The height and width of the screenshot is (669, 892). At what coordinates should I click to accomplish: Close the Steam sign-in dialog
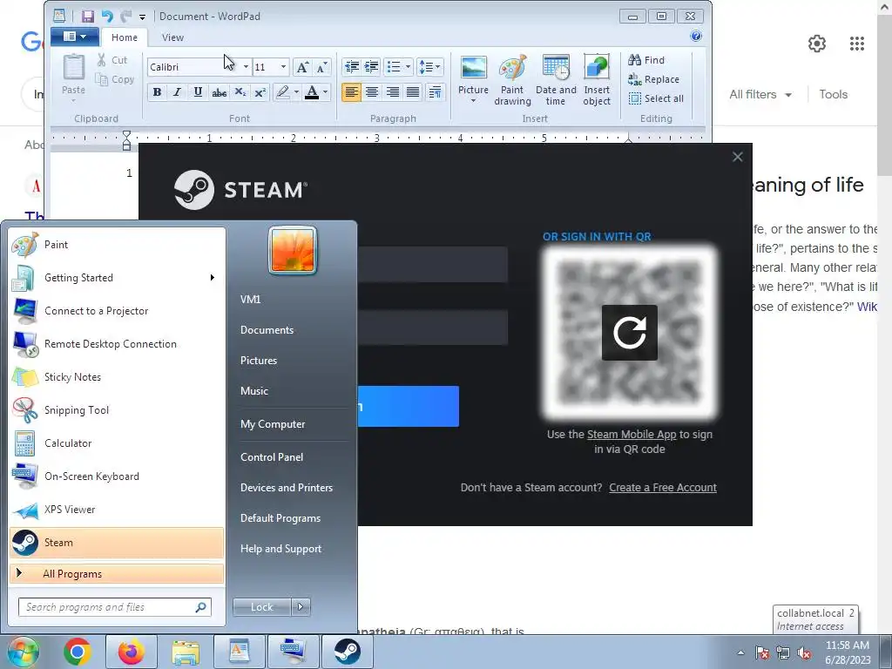tap(737, 157)
